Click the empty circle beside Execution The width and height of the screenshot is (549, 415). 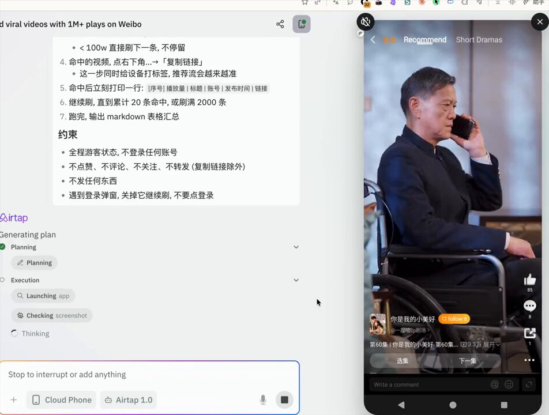[x=2, y=280]
